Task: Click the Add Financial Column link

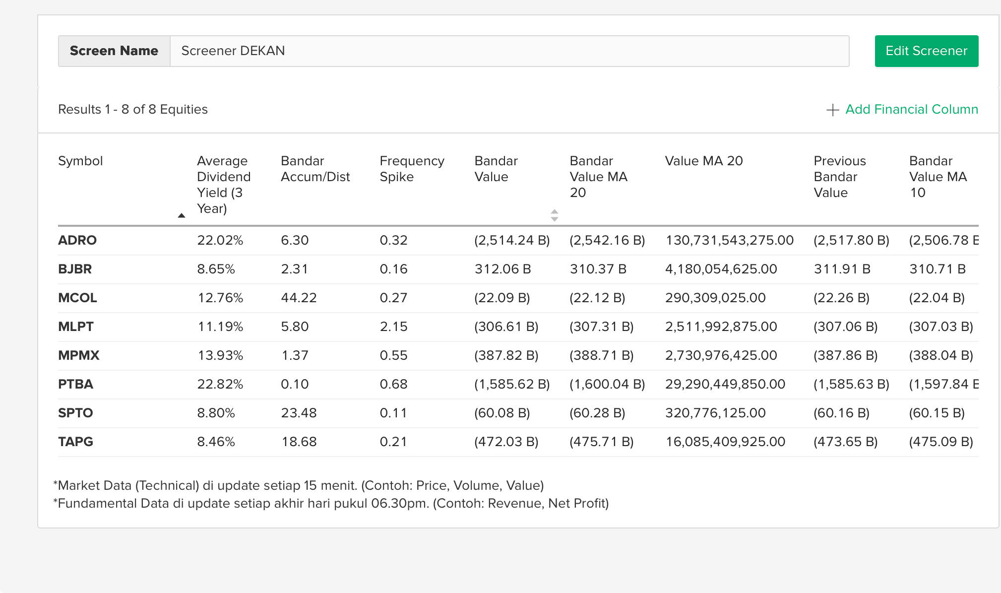Action: [x=911, y=109]
